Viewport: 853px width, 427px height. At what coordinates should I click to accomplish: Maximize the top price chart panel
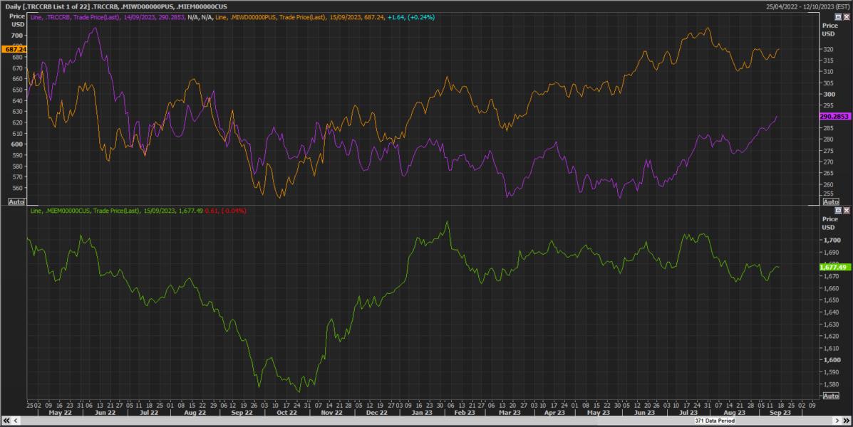click(x=838, y=17)
